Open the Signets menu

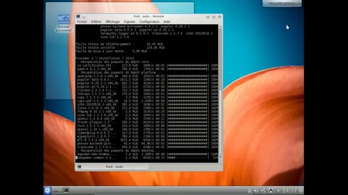tap(129, 22)
